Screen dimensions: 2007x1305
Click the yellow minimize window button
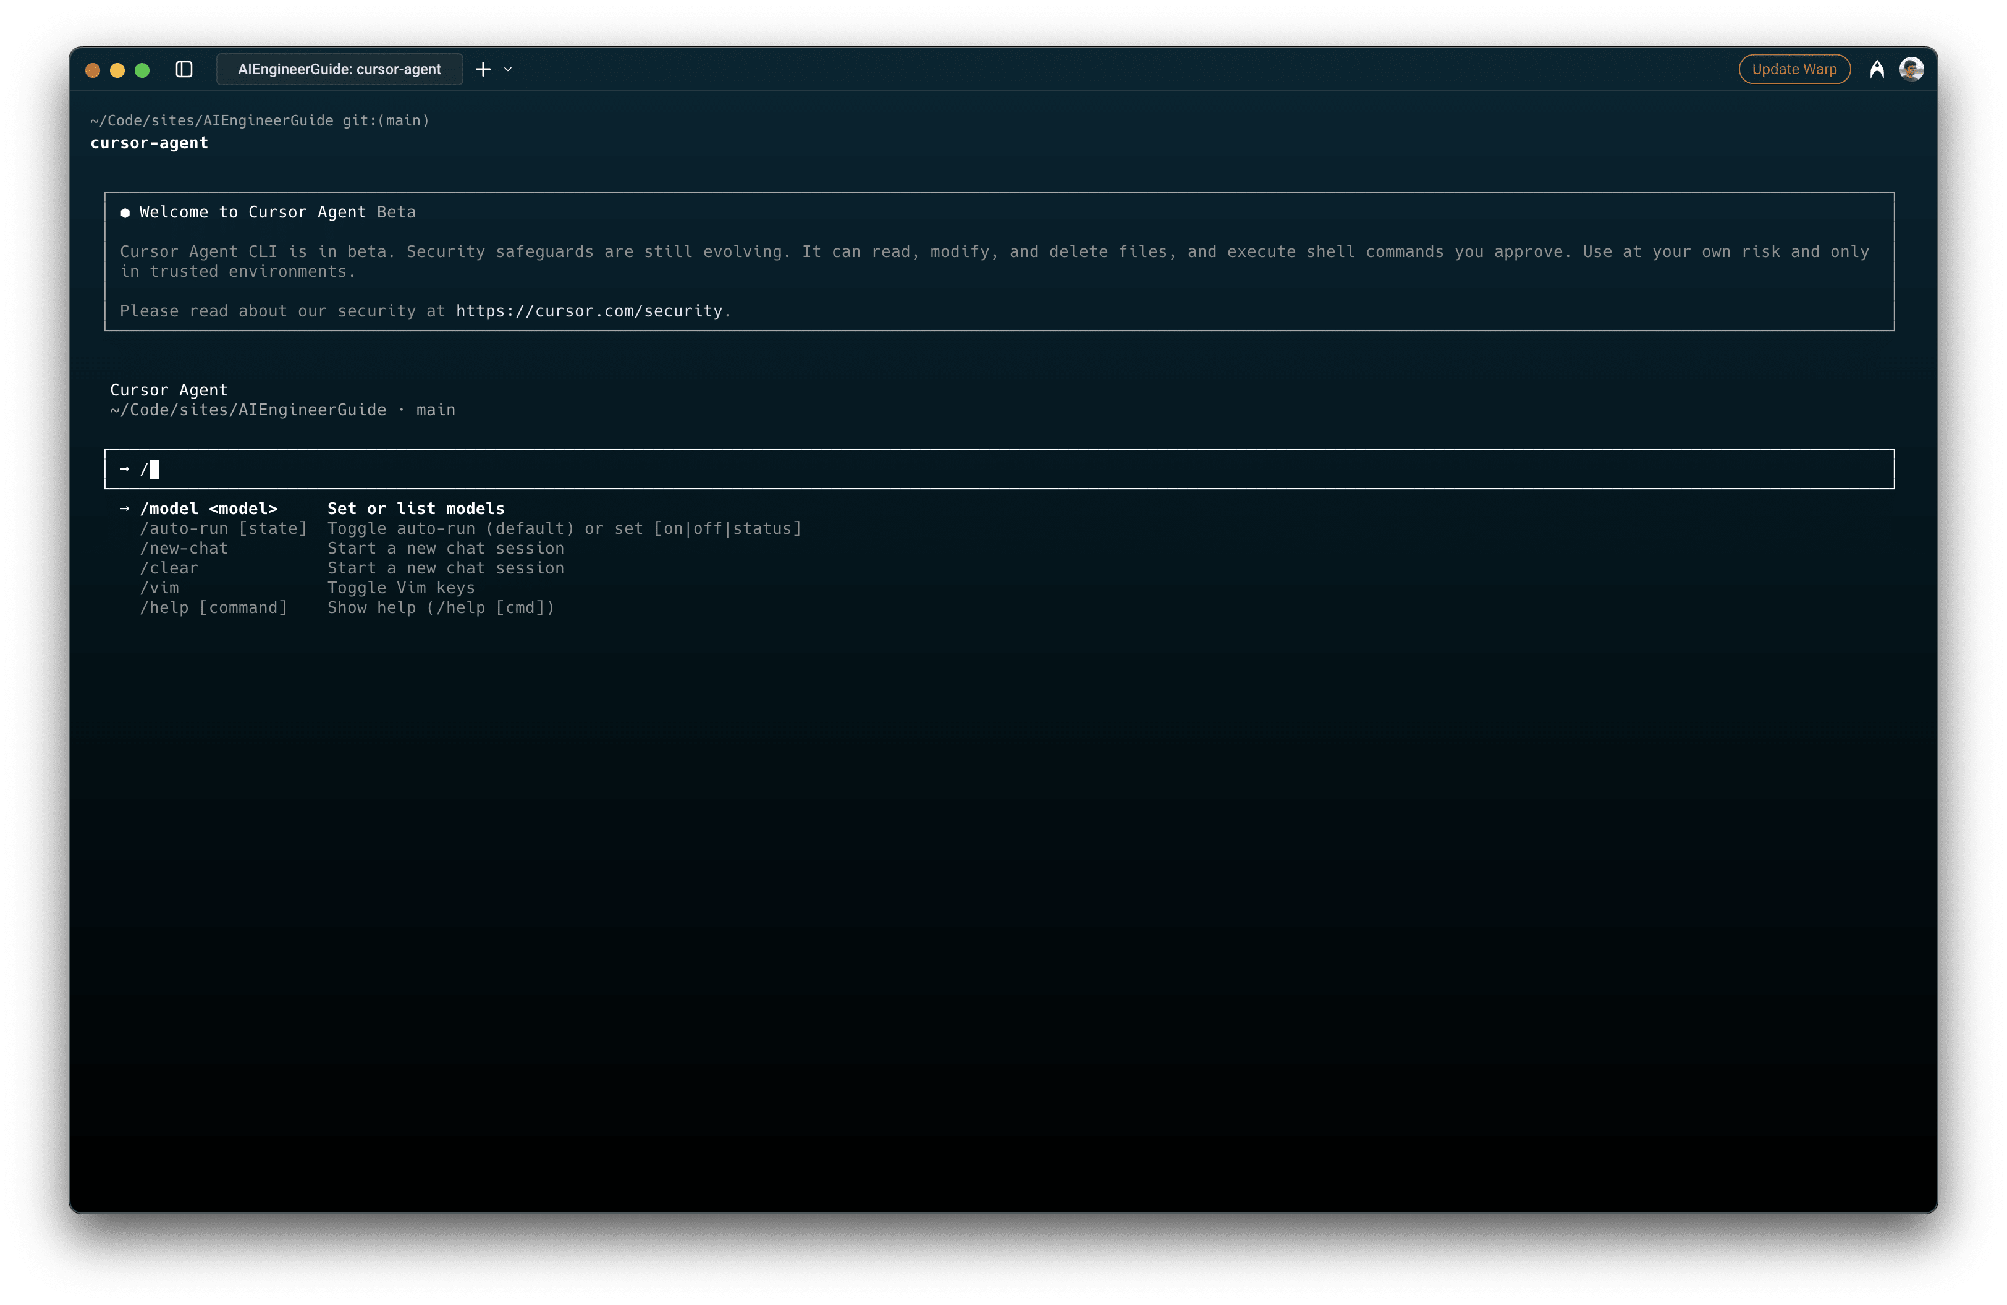tap(117, 70)
